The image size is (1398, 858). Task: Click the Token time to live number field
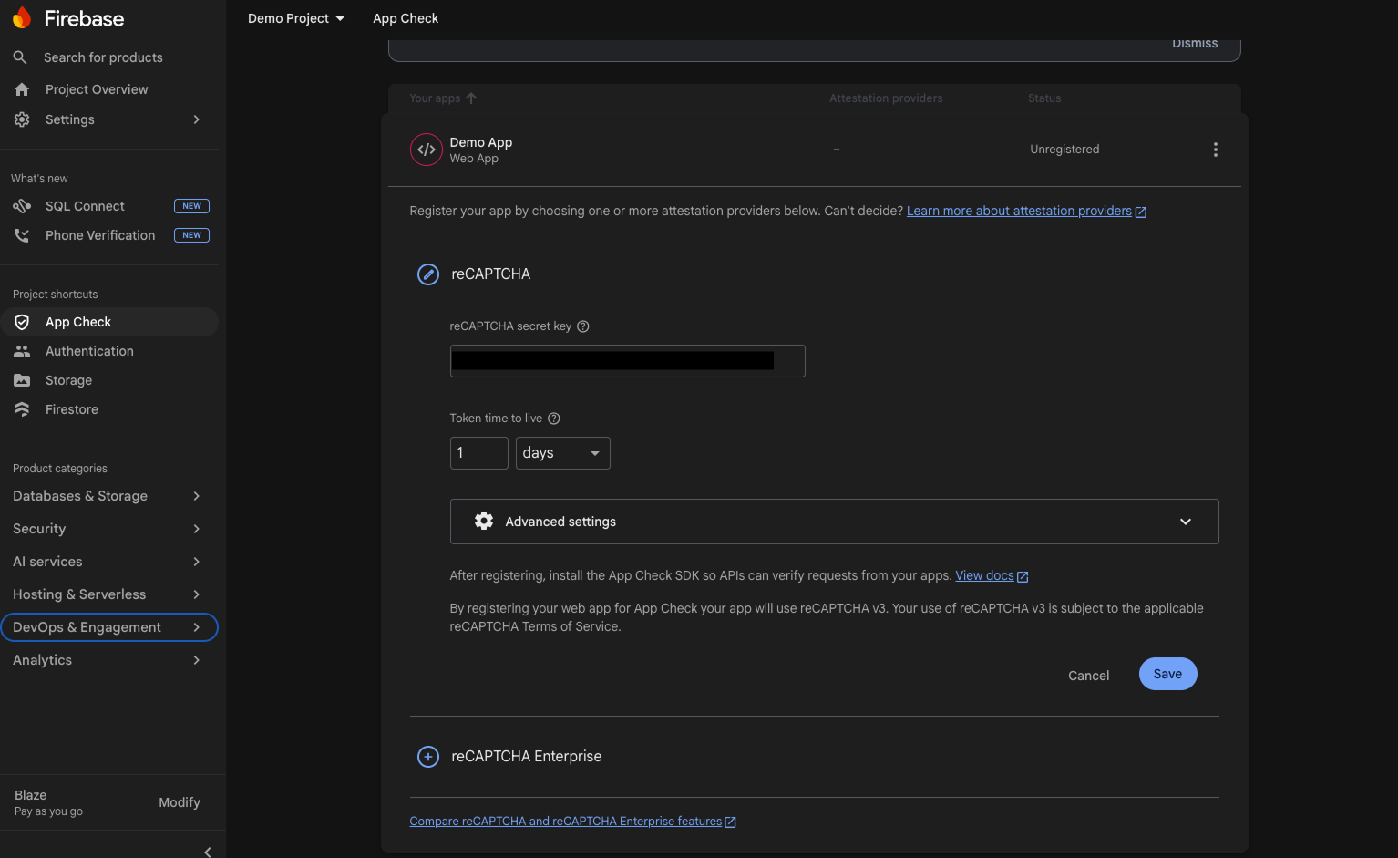[479, 453]
